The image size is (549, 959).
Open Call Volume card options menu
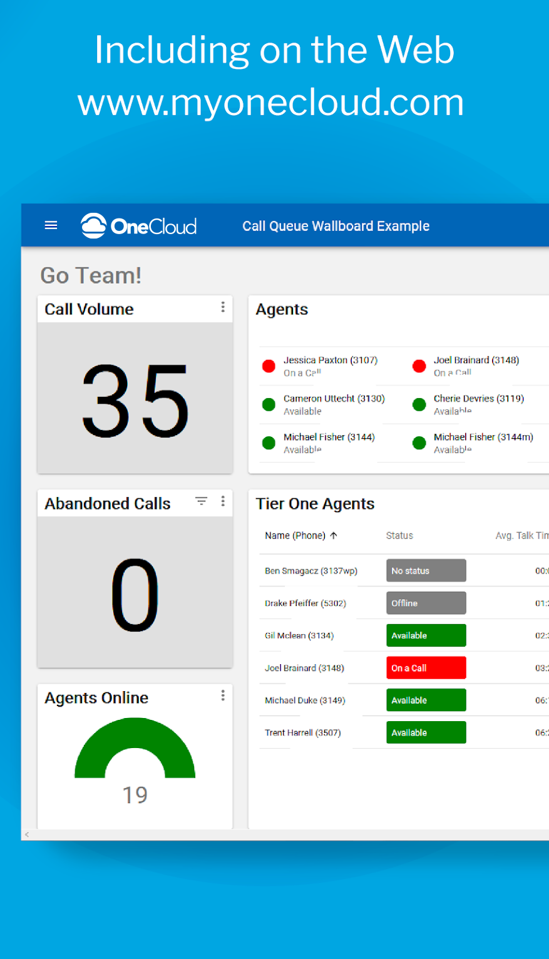[223, 307]
